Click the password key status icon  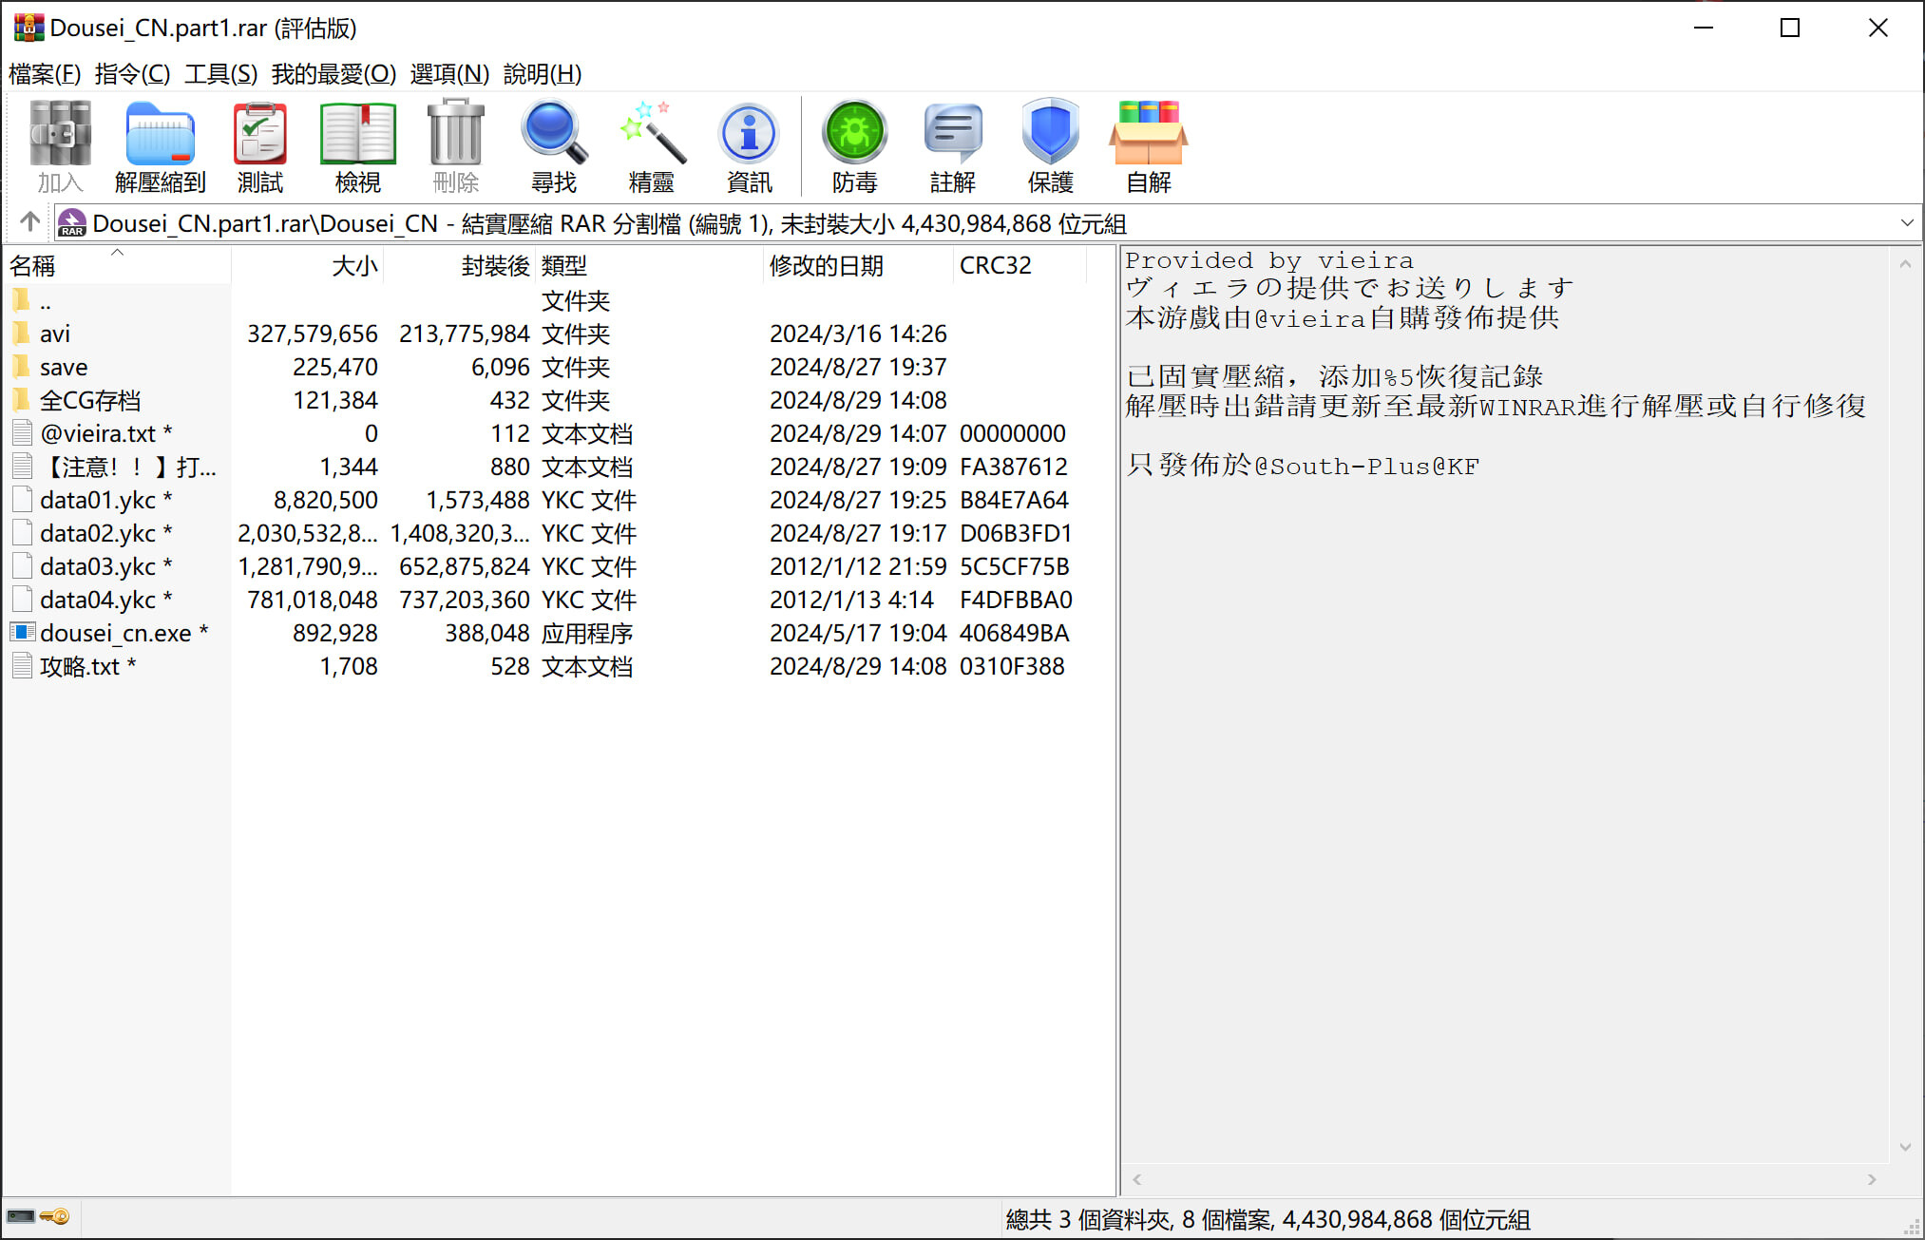(55, 1217)
